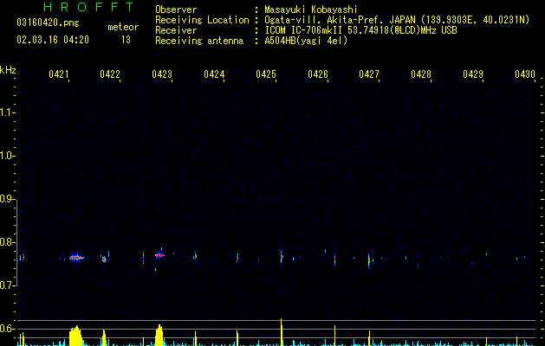Click the 0424 time marker
Screen dimensions: 545x346
click(214, 74)
